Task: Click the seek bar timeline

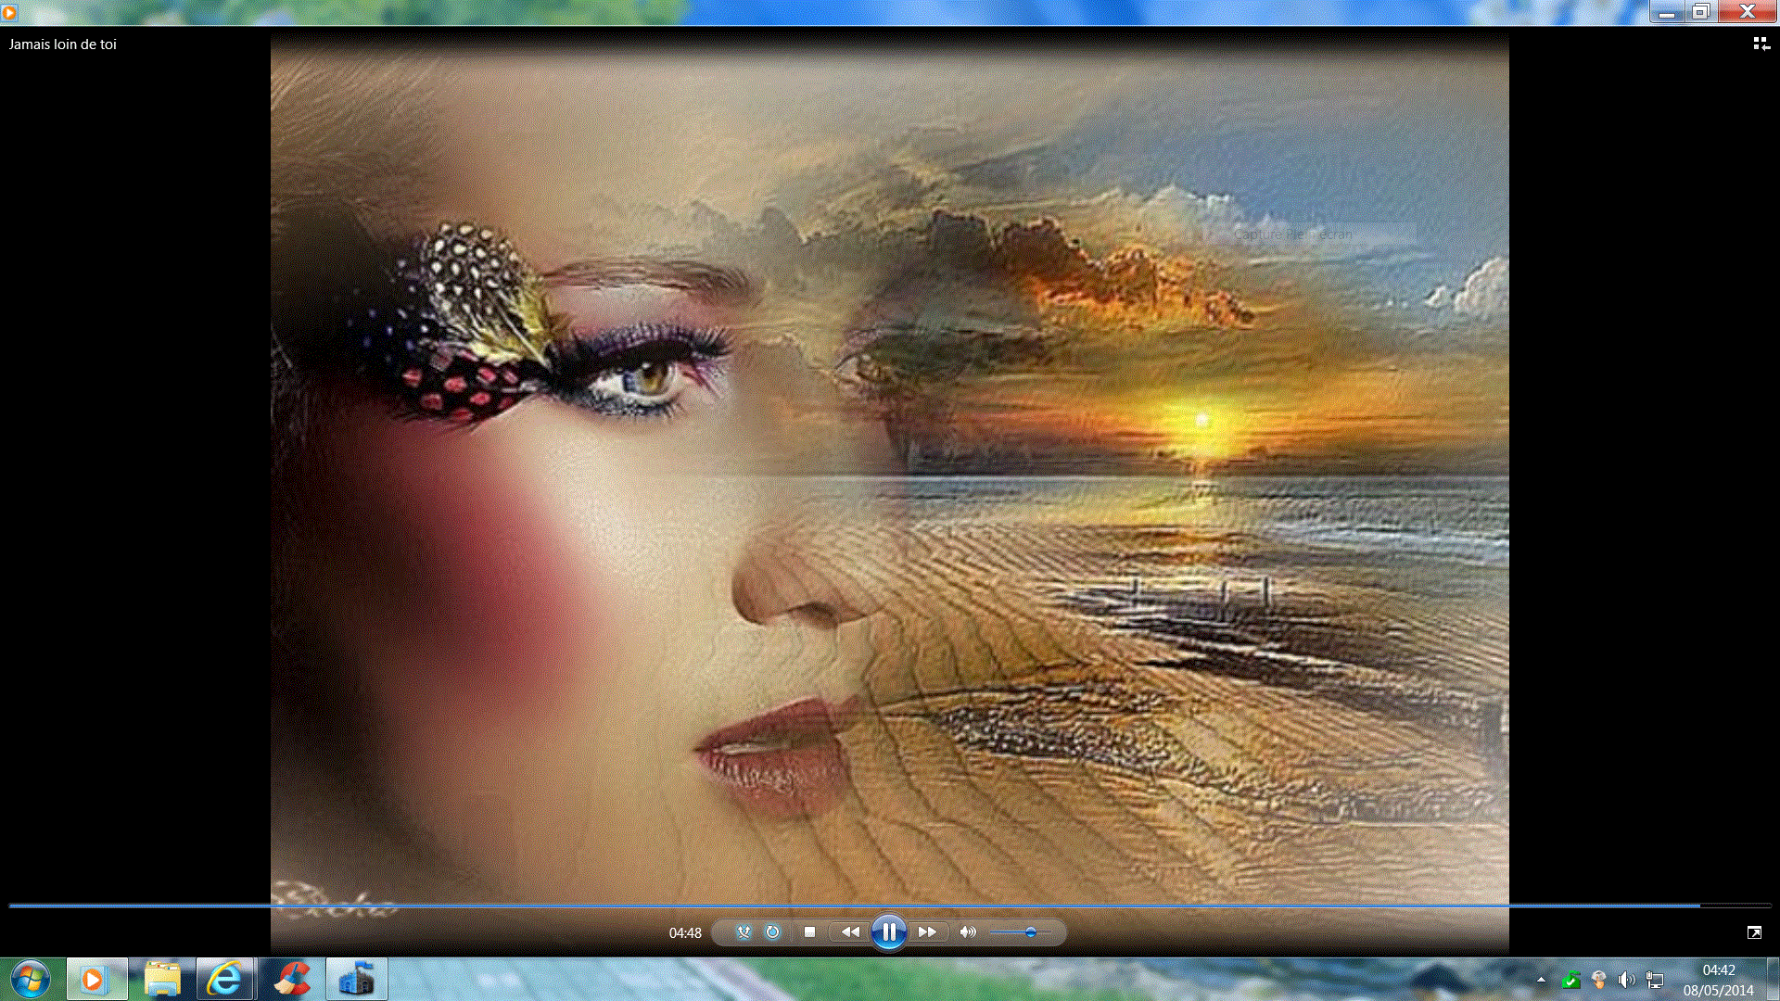Action: click(890, 905)
